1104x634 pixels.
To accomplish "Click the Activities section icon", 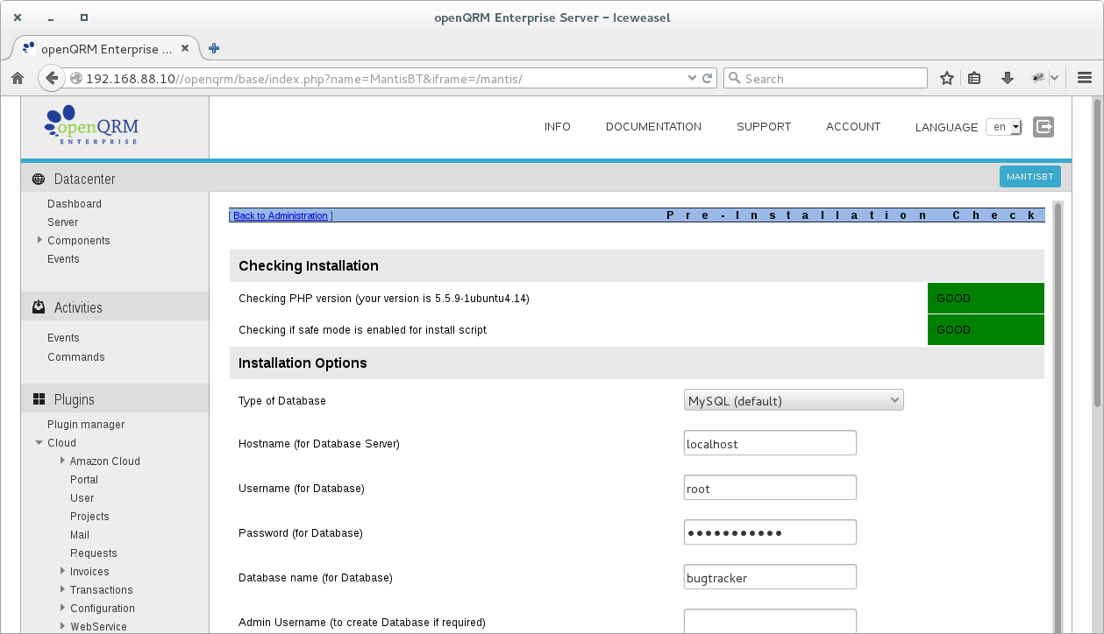I will point(39,307).
